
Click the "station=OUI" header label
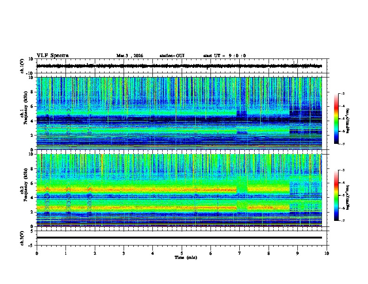pos(172,56)
